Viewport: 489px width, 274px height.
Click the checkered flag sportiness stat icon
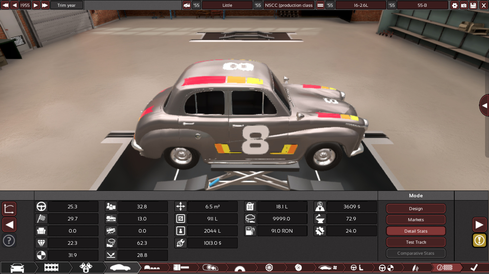[42, 219]
